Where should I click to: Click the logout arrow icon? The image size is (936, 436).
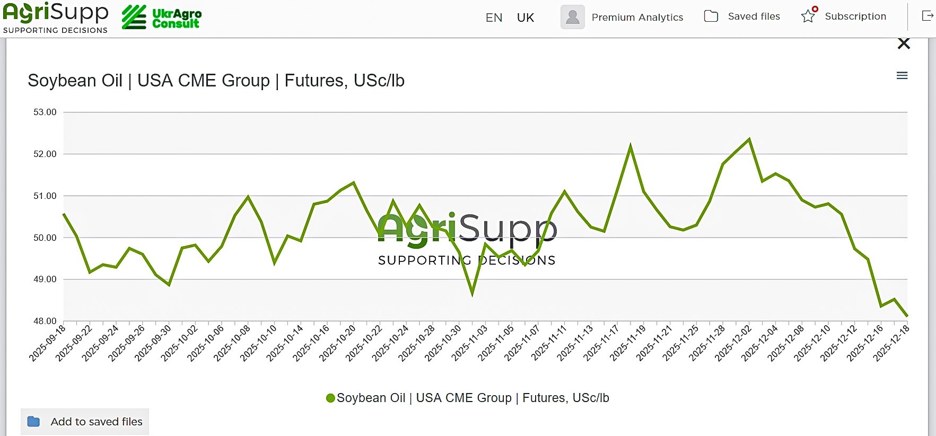pyautogui.click(x=928, y=16)
